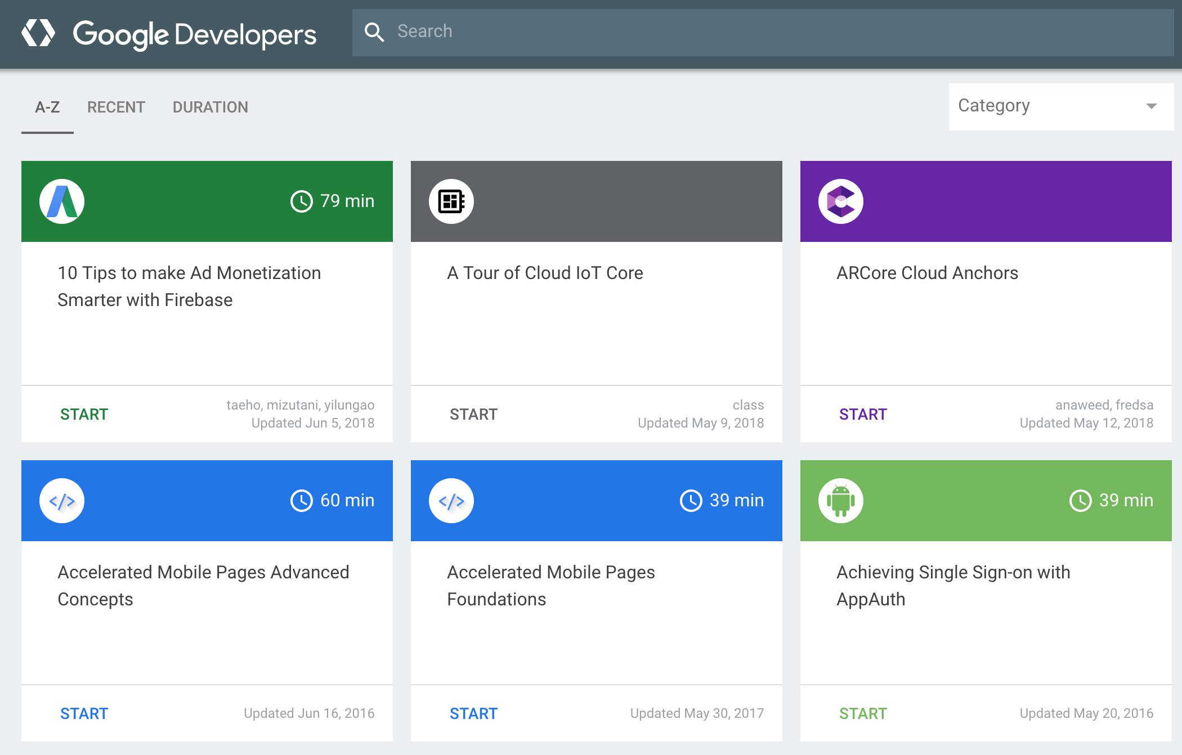Switch to the RECENT tab
This screenshot has width=1182, height=755.
(x=116, y=107)
